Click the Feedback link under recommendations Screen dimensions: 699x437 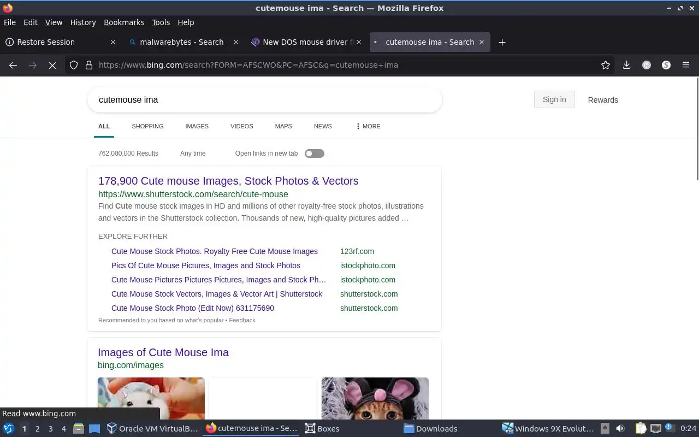(x=242, y=320)
